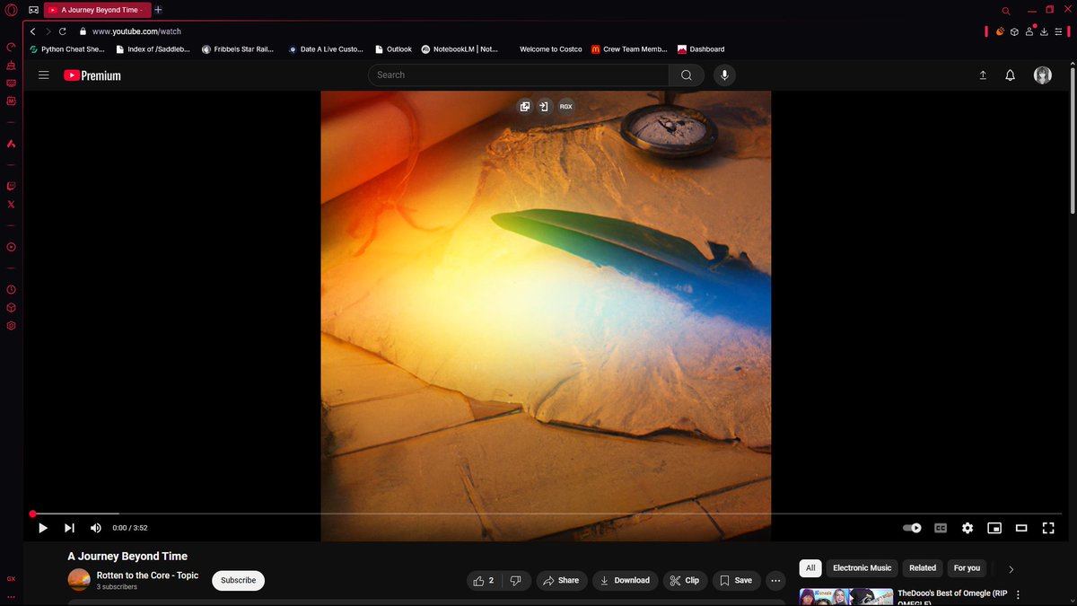Open the Easy Setup sliders icon

(x=1058, y=31)
